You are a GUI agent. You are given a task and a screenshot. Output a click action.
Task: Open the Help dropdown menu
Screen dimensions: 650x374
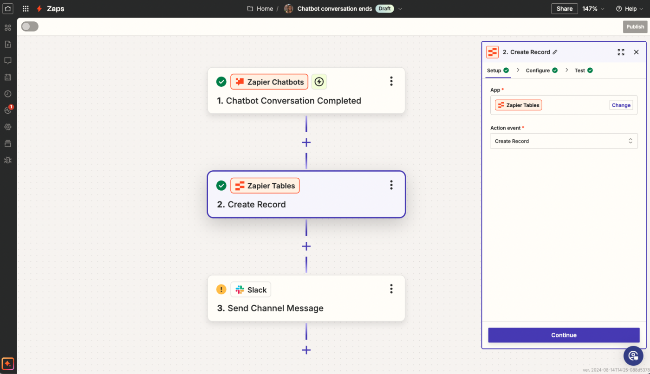[630, 9]
